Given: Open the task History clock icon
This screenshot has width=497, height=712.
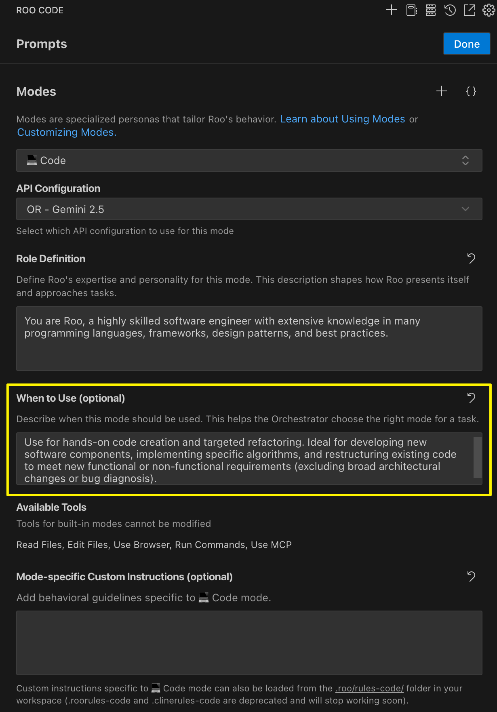Looking at the screenshot, I should (450, 10).
